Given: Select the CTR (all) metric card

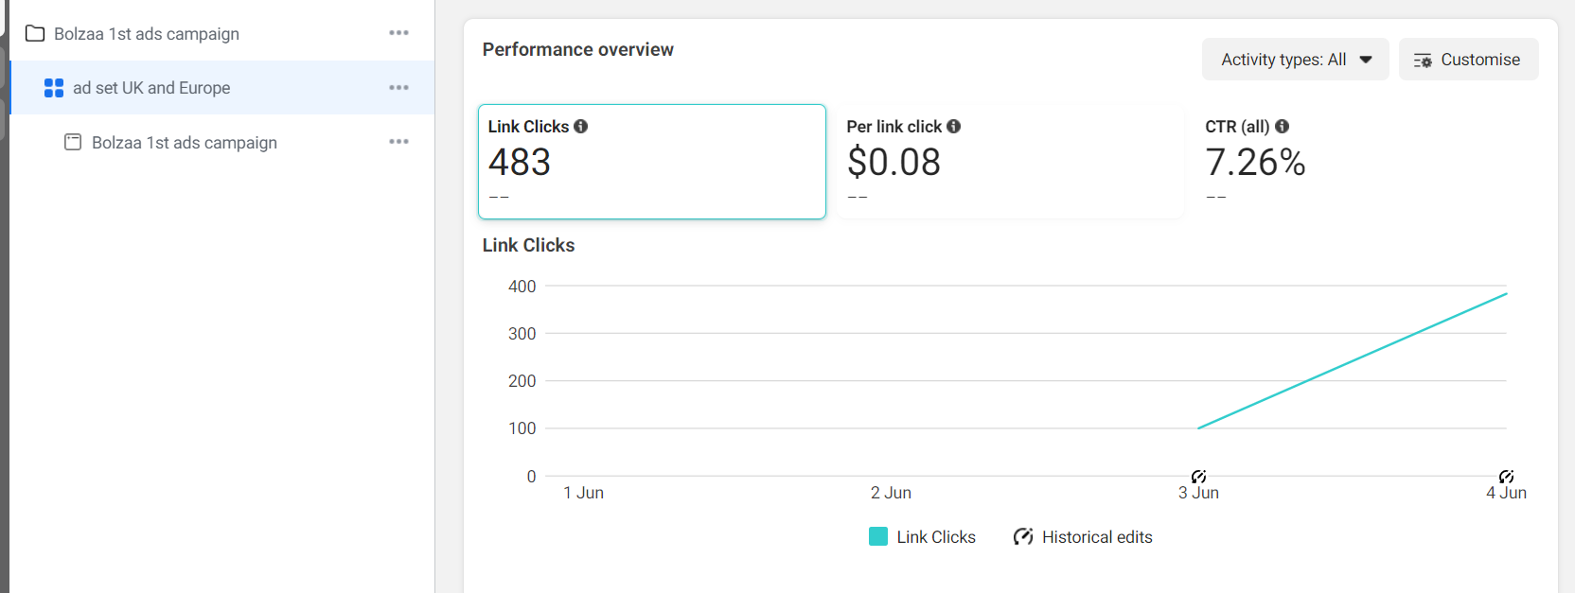Looking at the screenshot, I should tap(1368, 162).
